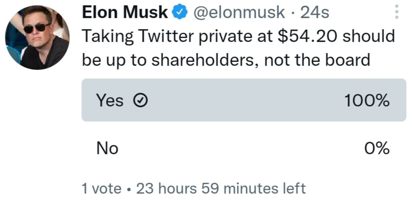Click the 100% poll result value
The width and height of the screenshot is (412, 201).
pyautogui.click(x=367, y=101)
